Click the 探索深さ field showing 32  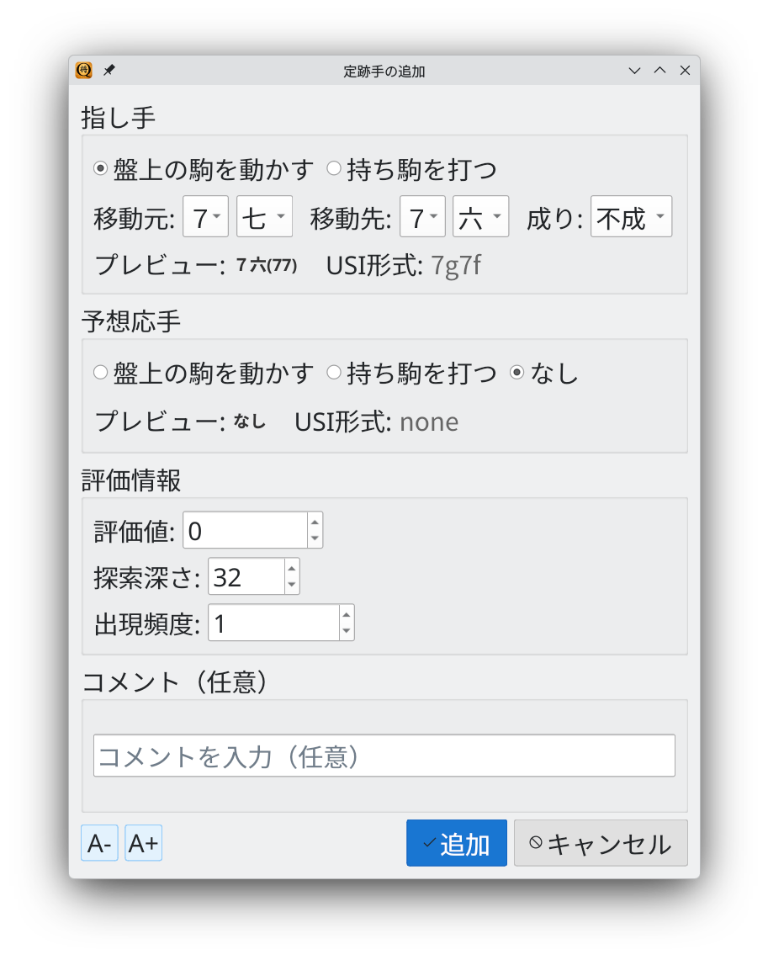coord(248,575)
